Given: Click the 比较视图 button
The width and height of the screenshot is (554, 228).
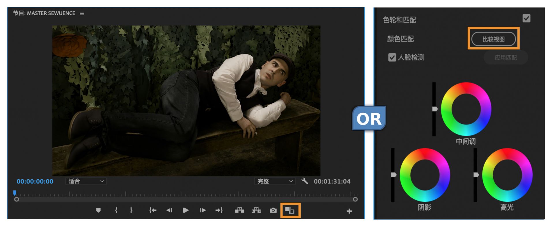Looking at the screenshot, I should (493, 39).
